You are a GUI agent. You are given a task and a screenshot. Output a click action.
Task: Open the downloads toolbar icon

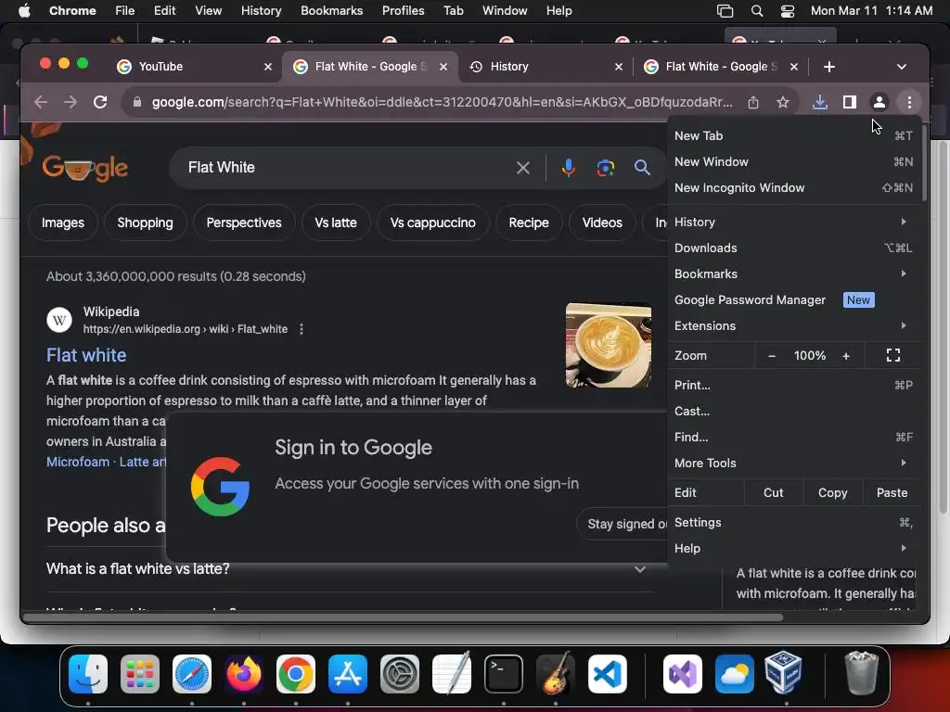pos(820,102)
